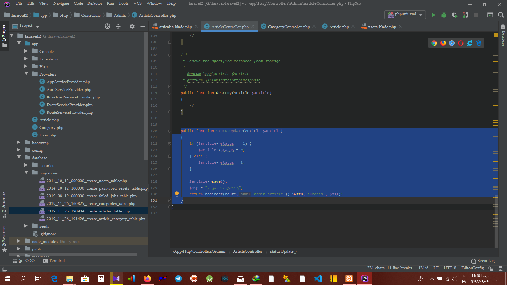The width and height of the screenshot is (507, 285).
Task: Click the green Run button
Action: (x=433, y=15)
